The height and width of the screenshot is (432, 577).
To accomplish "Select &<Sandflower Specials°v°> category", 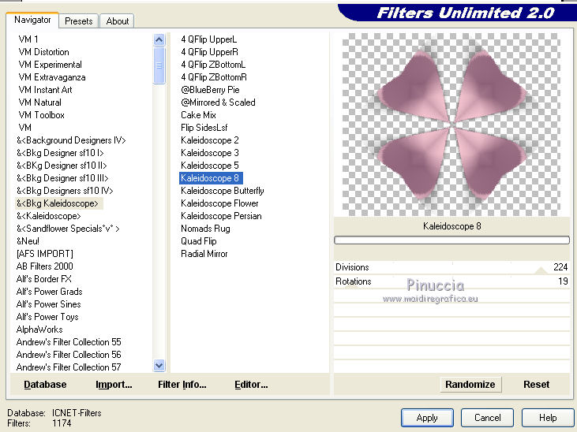I will coord(68,229).
